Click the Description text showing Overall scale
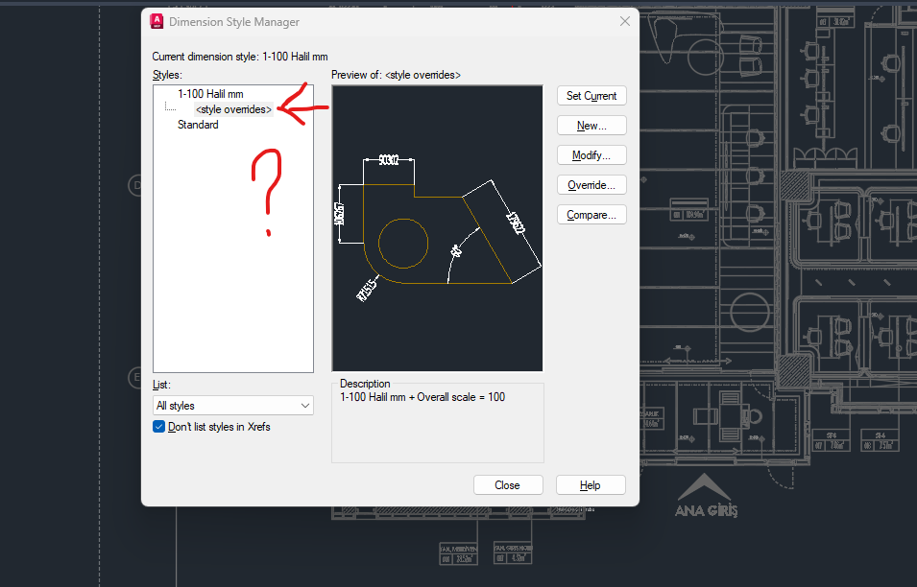917x587 pixels. [x=422, y=397]
